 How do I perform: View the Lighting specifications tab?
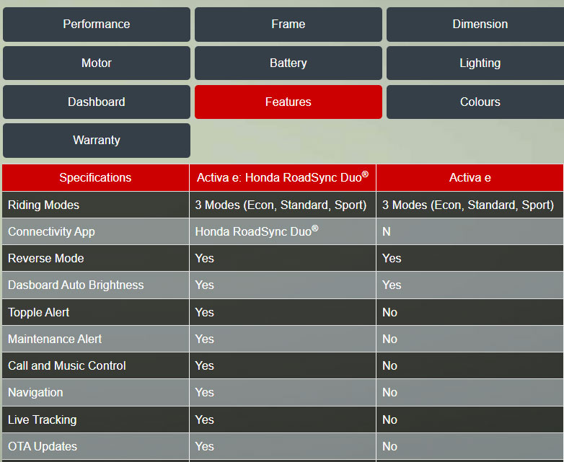(x=480, y=63)
